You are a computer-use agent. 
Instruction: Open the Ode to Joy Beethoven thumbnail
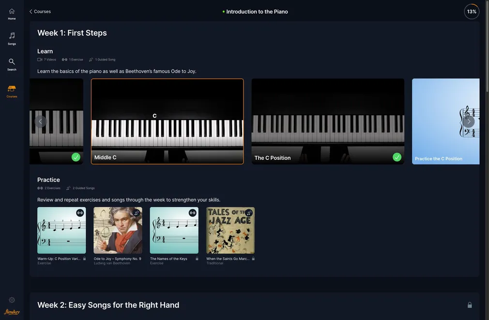click(x=118, y=230)
